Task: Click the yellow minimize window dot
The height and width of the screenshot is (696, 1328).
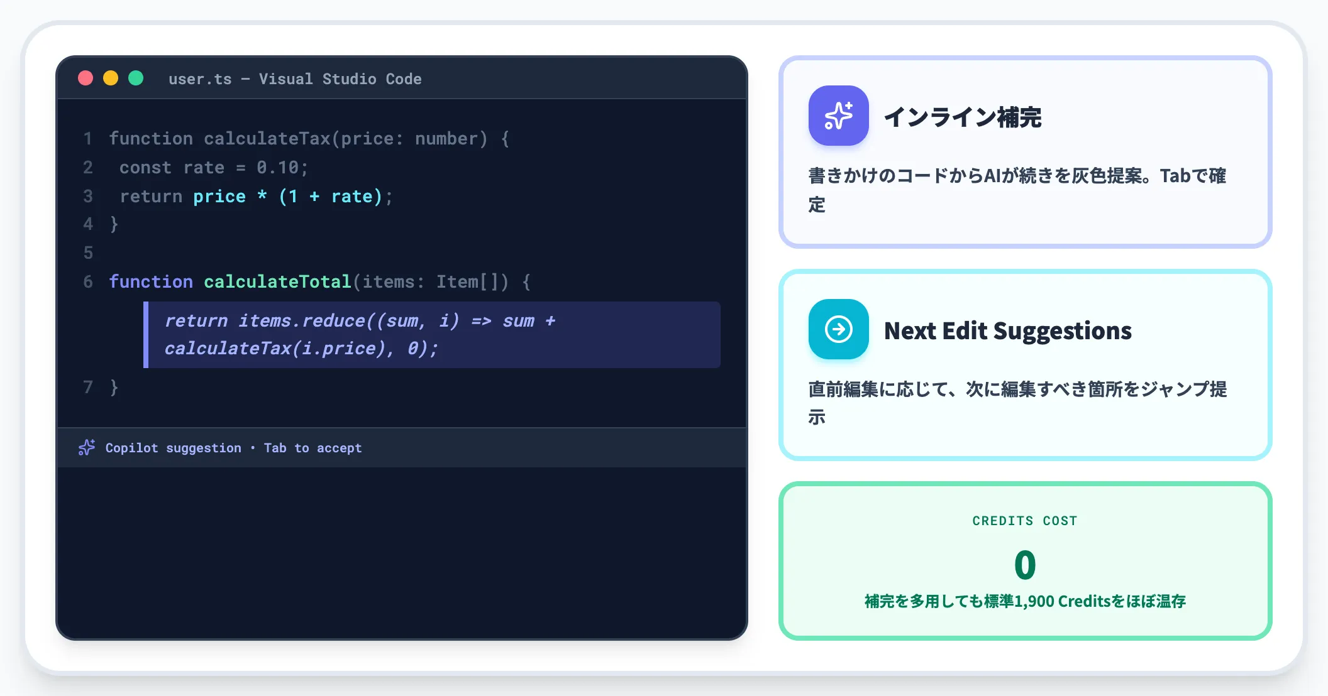Action: tap(111, 78)
